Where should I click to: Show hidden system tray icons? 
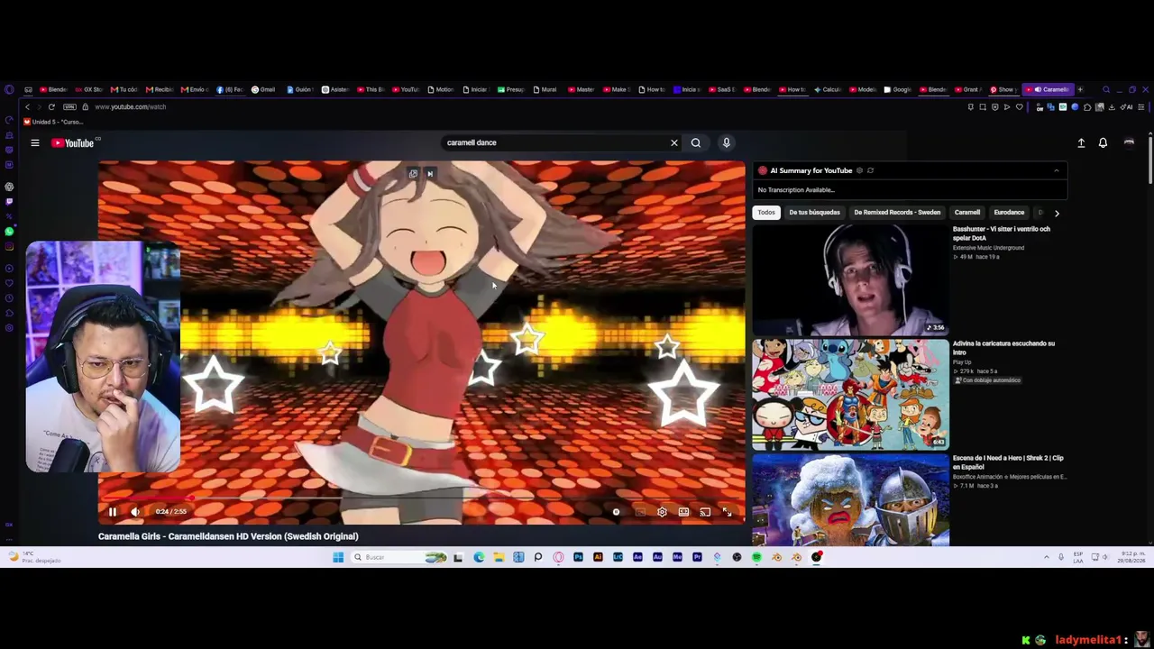[x=1047, y=557]
